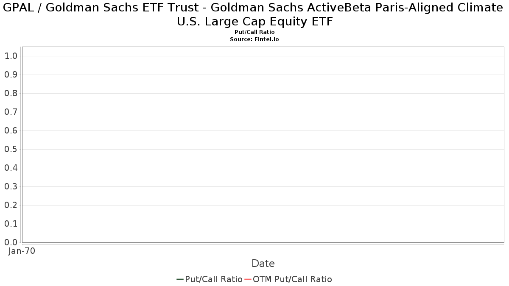Click the 0.6 y-axis tick label
509x286 pixels.
[x=11, y=131]
